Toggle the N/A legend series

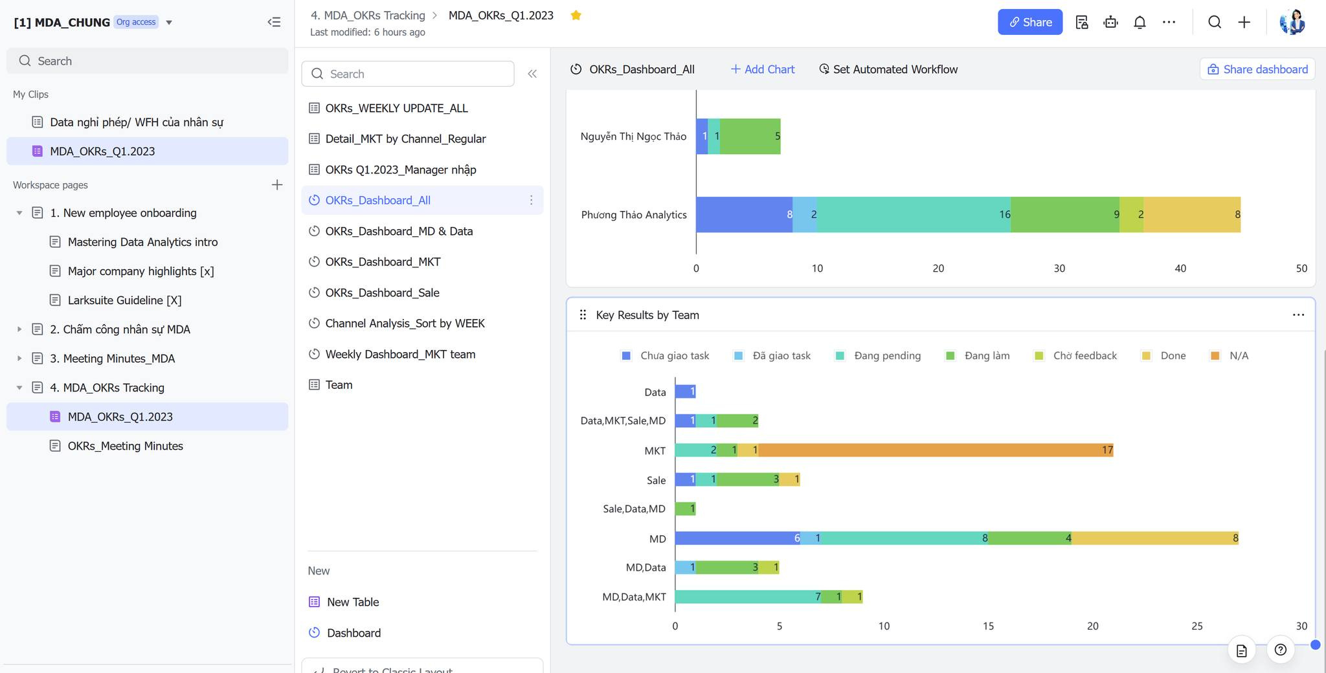pos(1230,356)
